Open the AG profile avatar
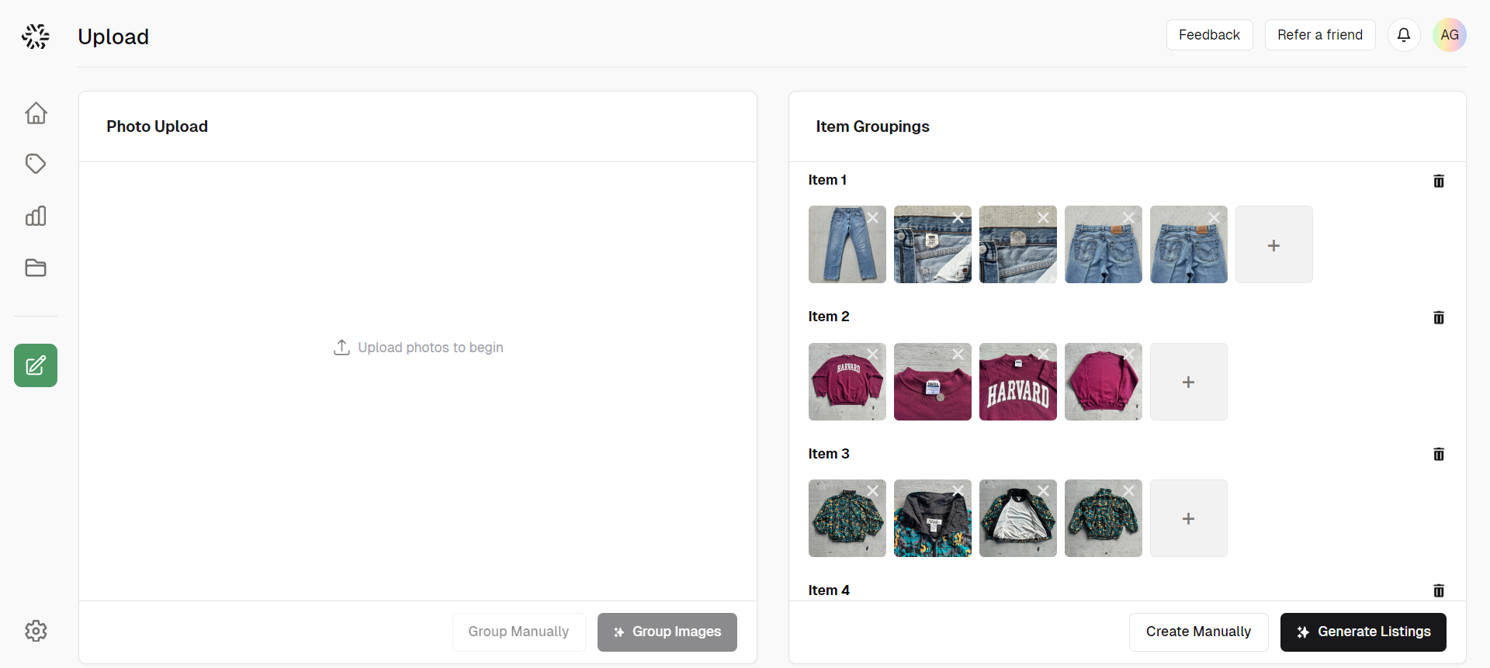Image resolution: width=1490 pixels, height=668 pixels. 1450,35
